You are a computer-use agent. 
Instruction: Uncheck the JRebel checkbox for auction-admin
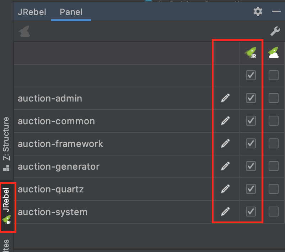251,98
